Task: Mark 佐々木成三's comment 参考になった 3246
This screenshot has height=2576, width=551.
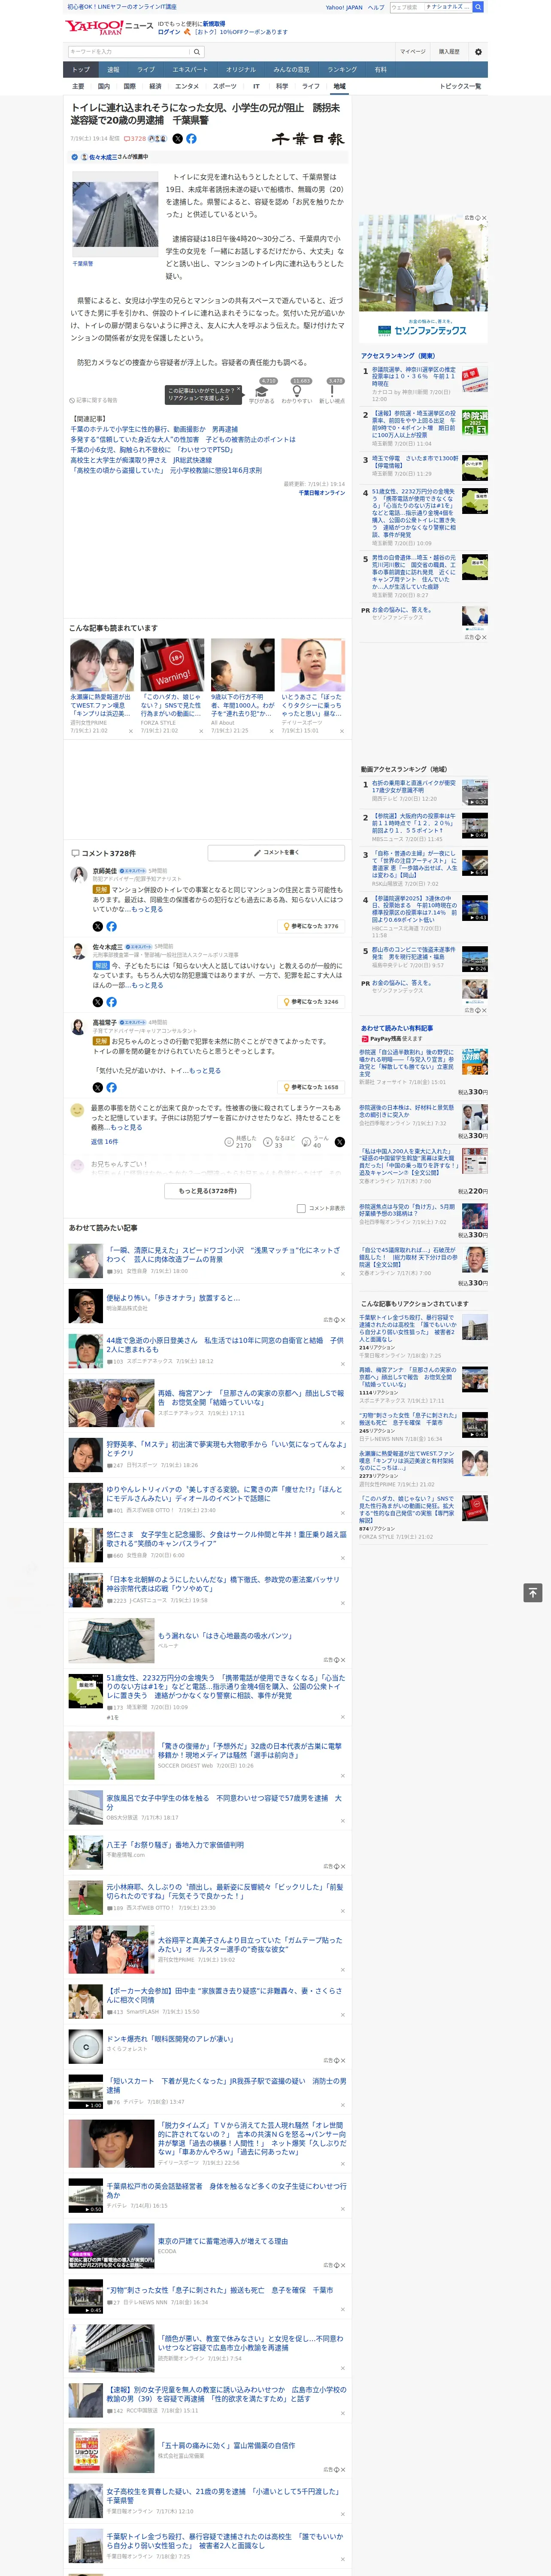Action: pos(312,1002)
